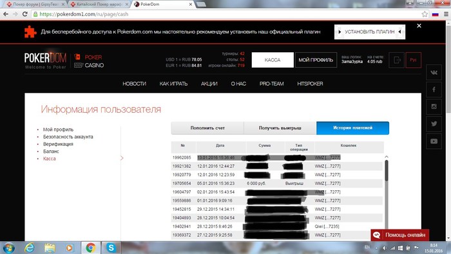Reload the page
Image resolution: width=451 pixels, height=254 pixels.
25,14
